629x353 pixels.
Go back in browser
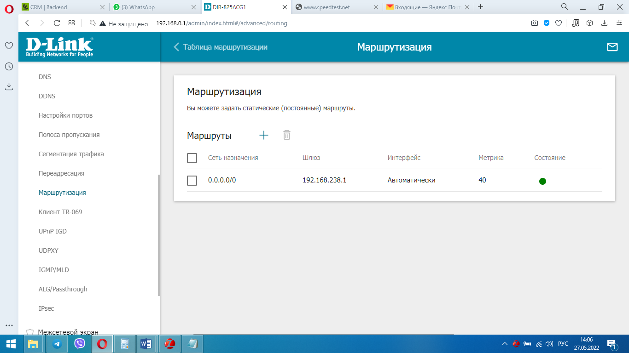(27, 23)
